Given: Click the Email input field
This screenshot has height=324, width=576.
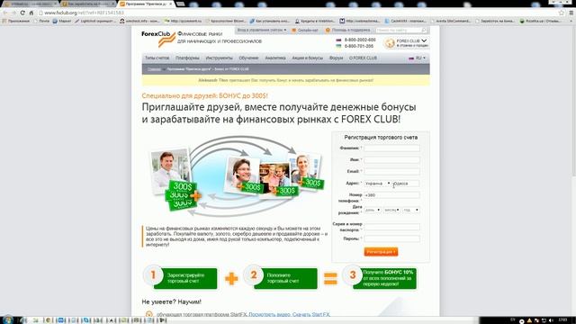Looking at the screenshot, I should (x=391, y=171).
